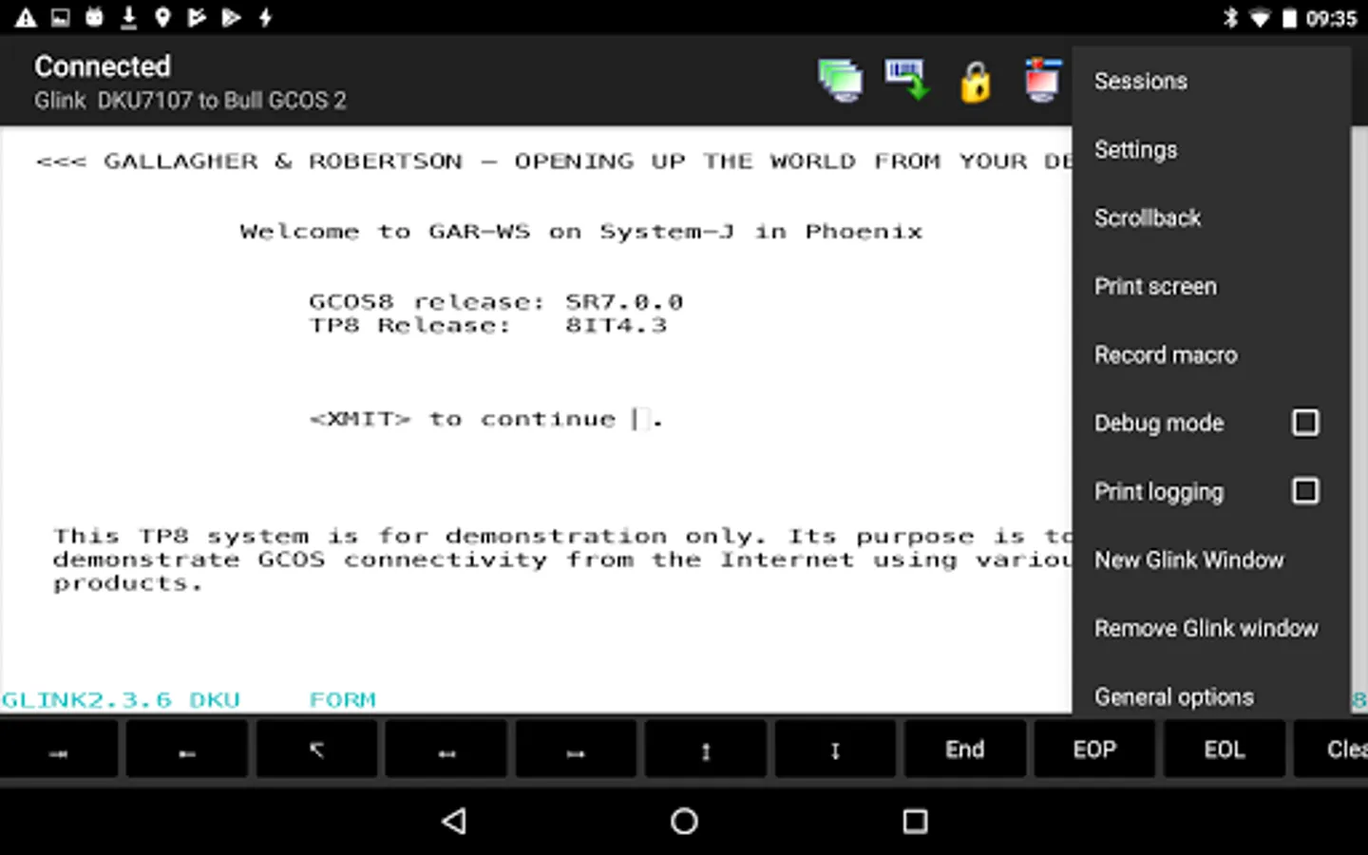Tap the left arrow key in key bar
Viewport: 1368px width, 855px height.
coord(446,750)
